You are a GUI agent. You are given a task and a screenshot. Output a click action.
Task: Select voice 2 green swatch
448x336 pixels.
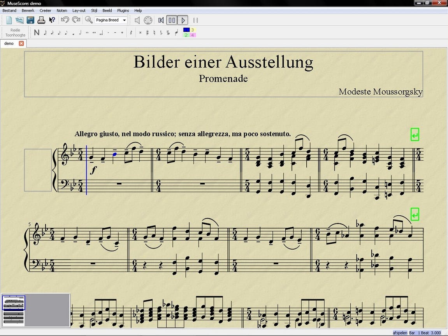pyautogui.click(x=186, y=35)
